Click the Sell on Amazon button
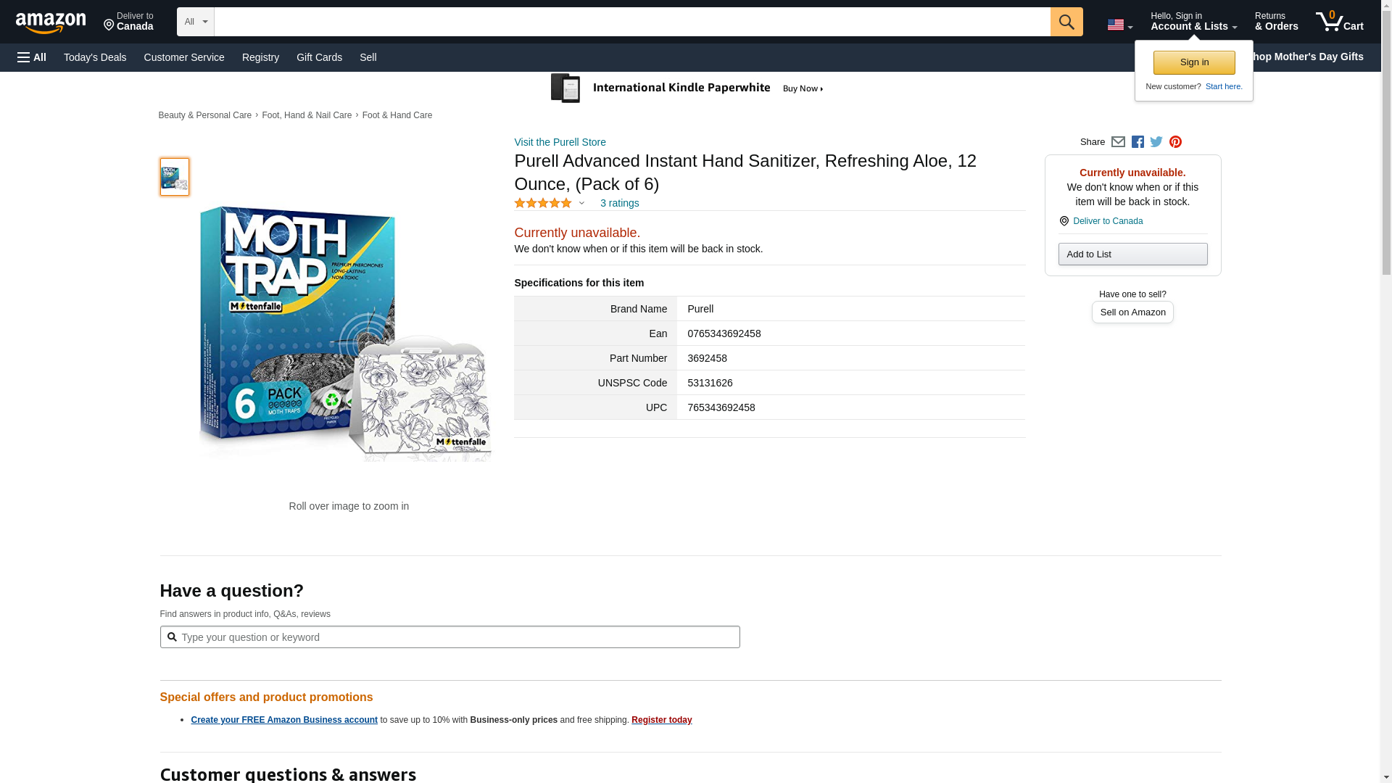1392x783 pixels. (1132, 312)
